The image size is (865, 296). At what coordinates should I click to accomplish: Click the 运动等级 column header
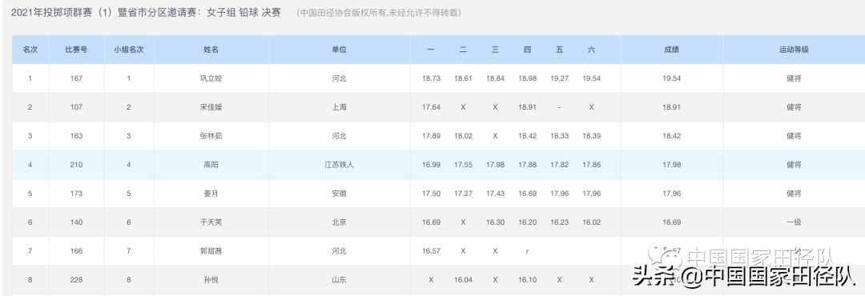point(794,50)
